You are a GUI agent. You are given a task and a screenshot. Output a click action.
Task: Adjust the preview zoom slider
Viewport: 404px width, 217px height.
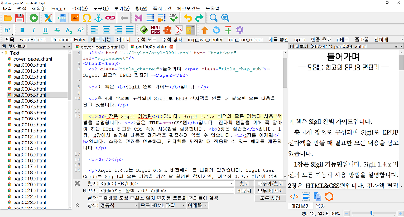click(x=371, y=213)
